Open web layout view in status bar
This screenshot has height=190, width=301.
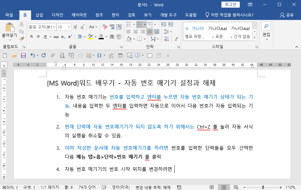tap(236, 187)
